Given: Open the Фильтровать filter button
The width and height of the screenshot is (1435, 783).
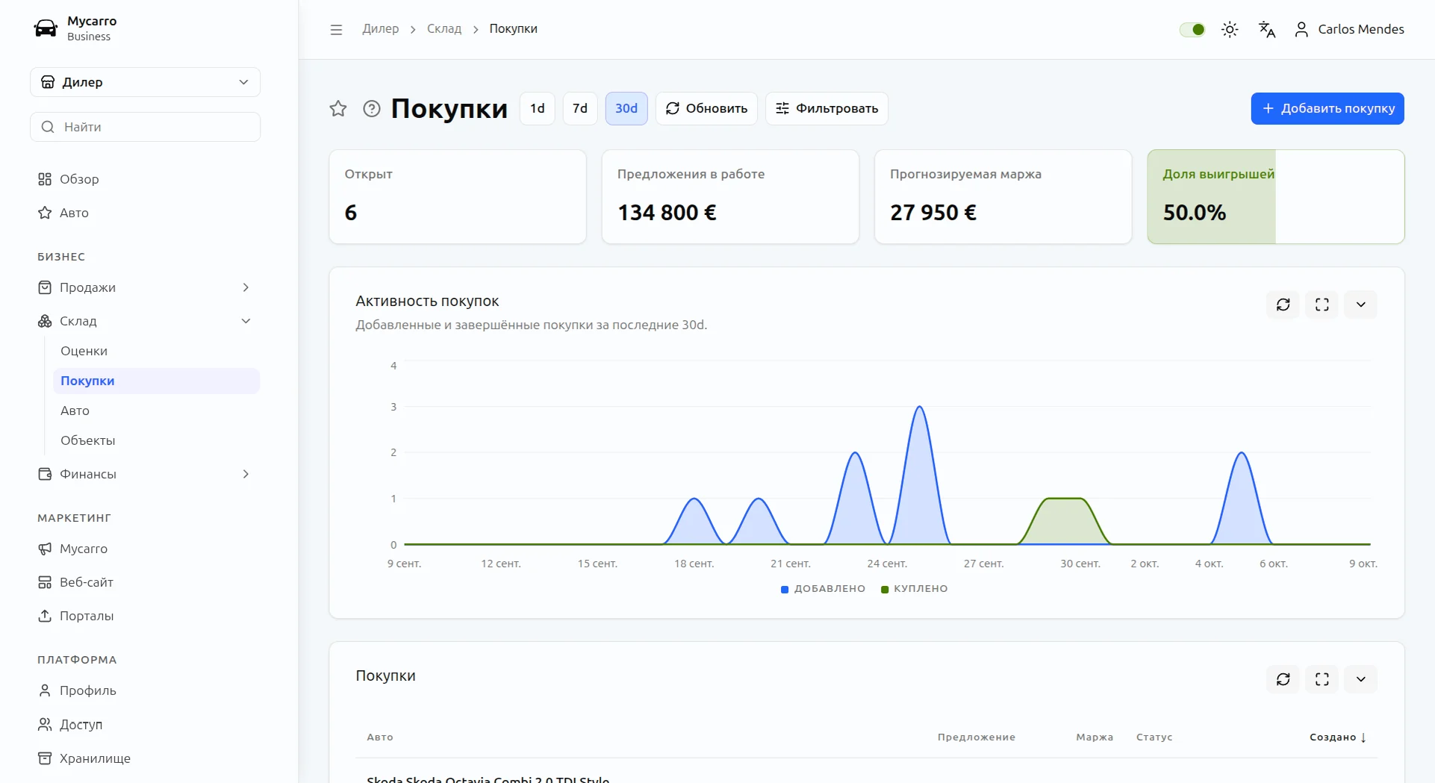Looking at the screenshot, I should 827,109.
